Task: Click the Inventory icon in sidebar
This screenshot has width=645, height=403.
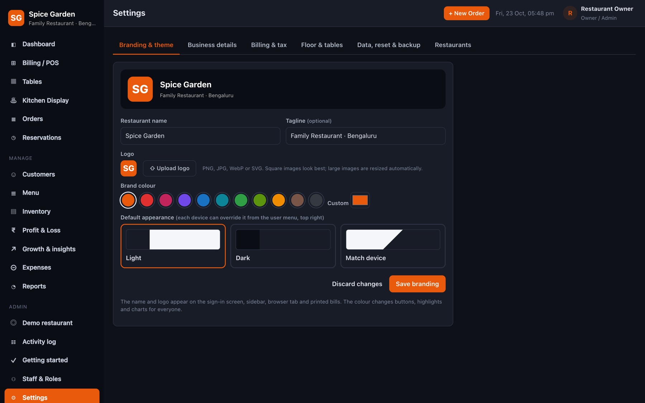Action: tap(14, 212)
